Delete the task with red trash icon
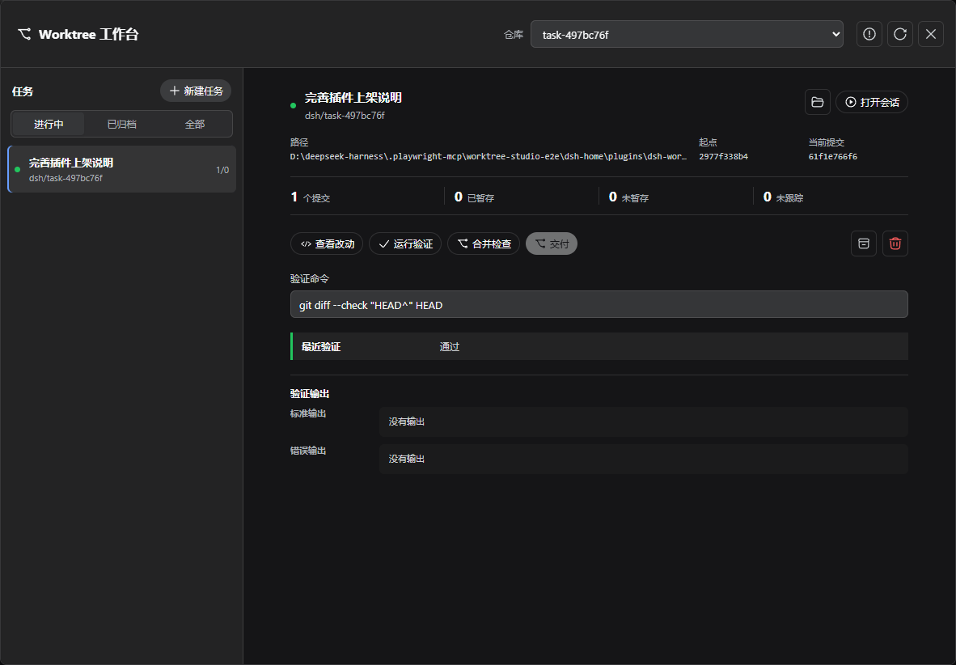Screen dimensions: 956x665 (x=895, y=244)
